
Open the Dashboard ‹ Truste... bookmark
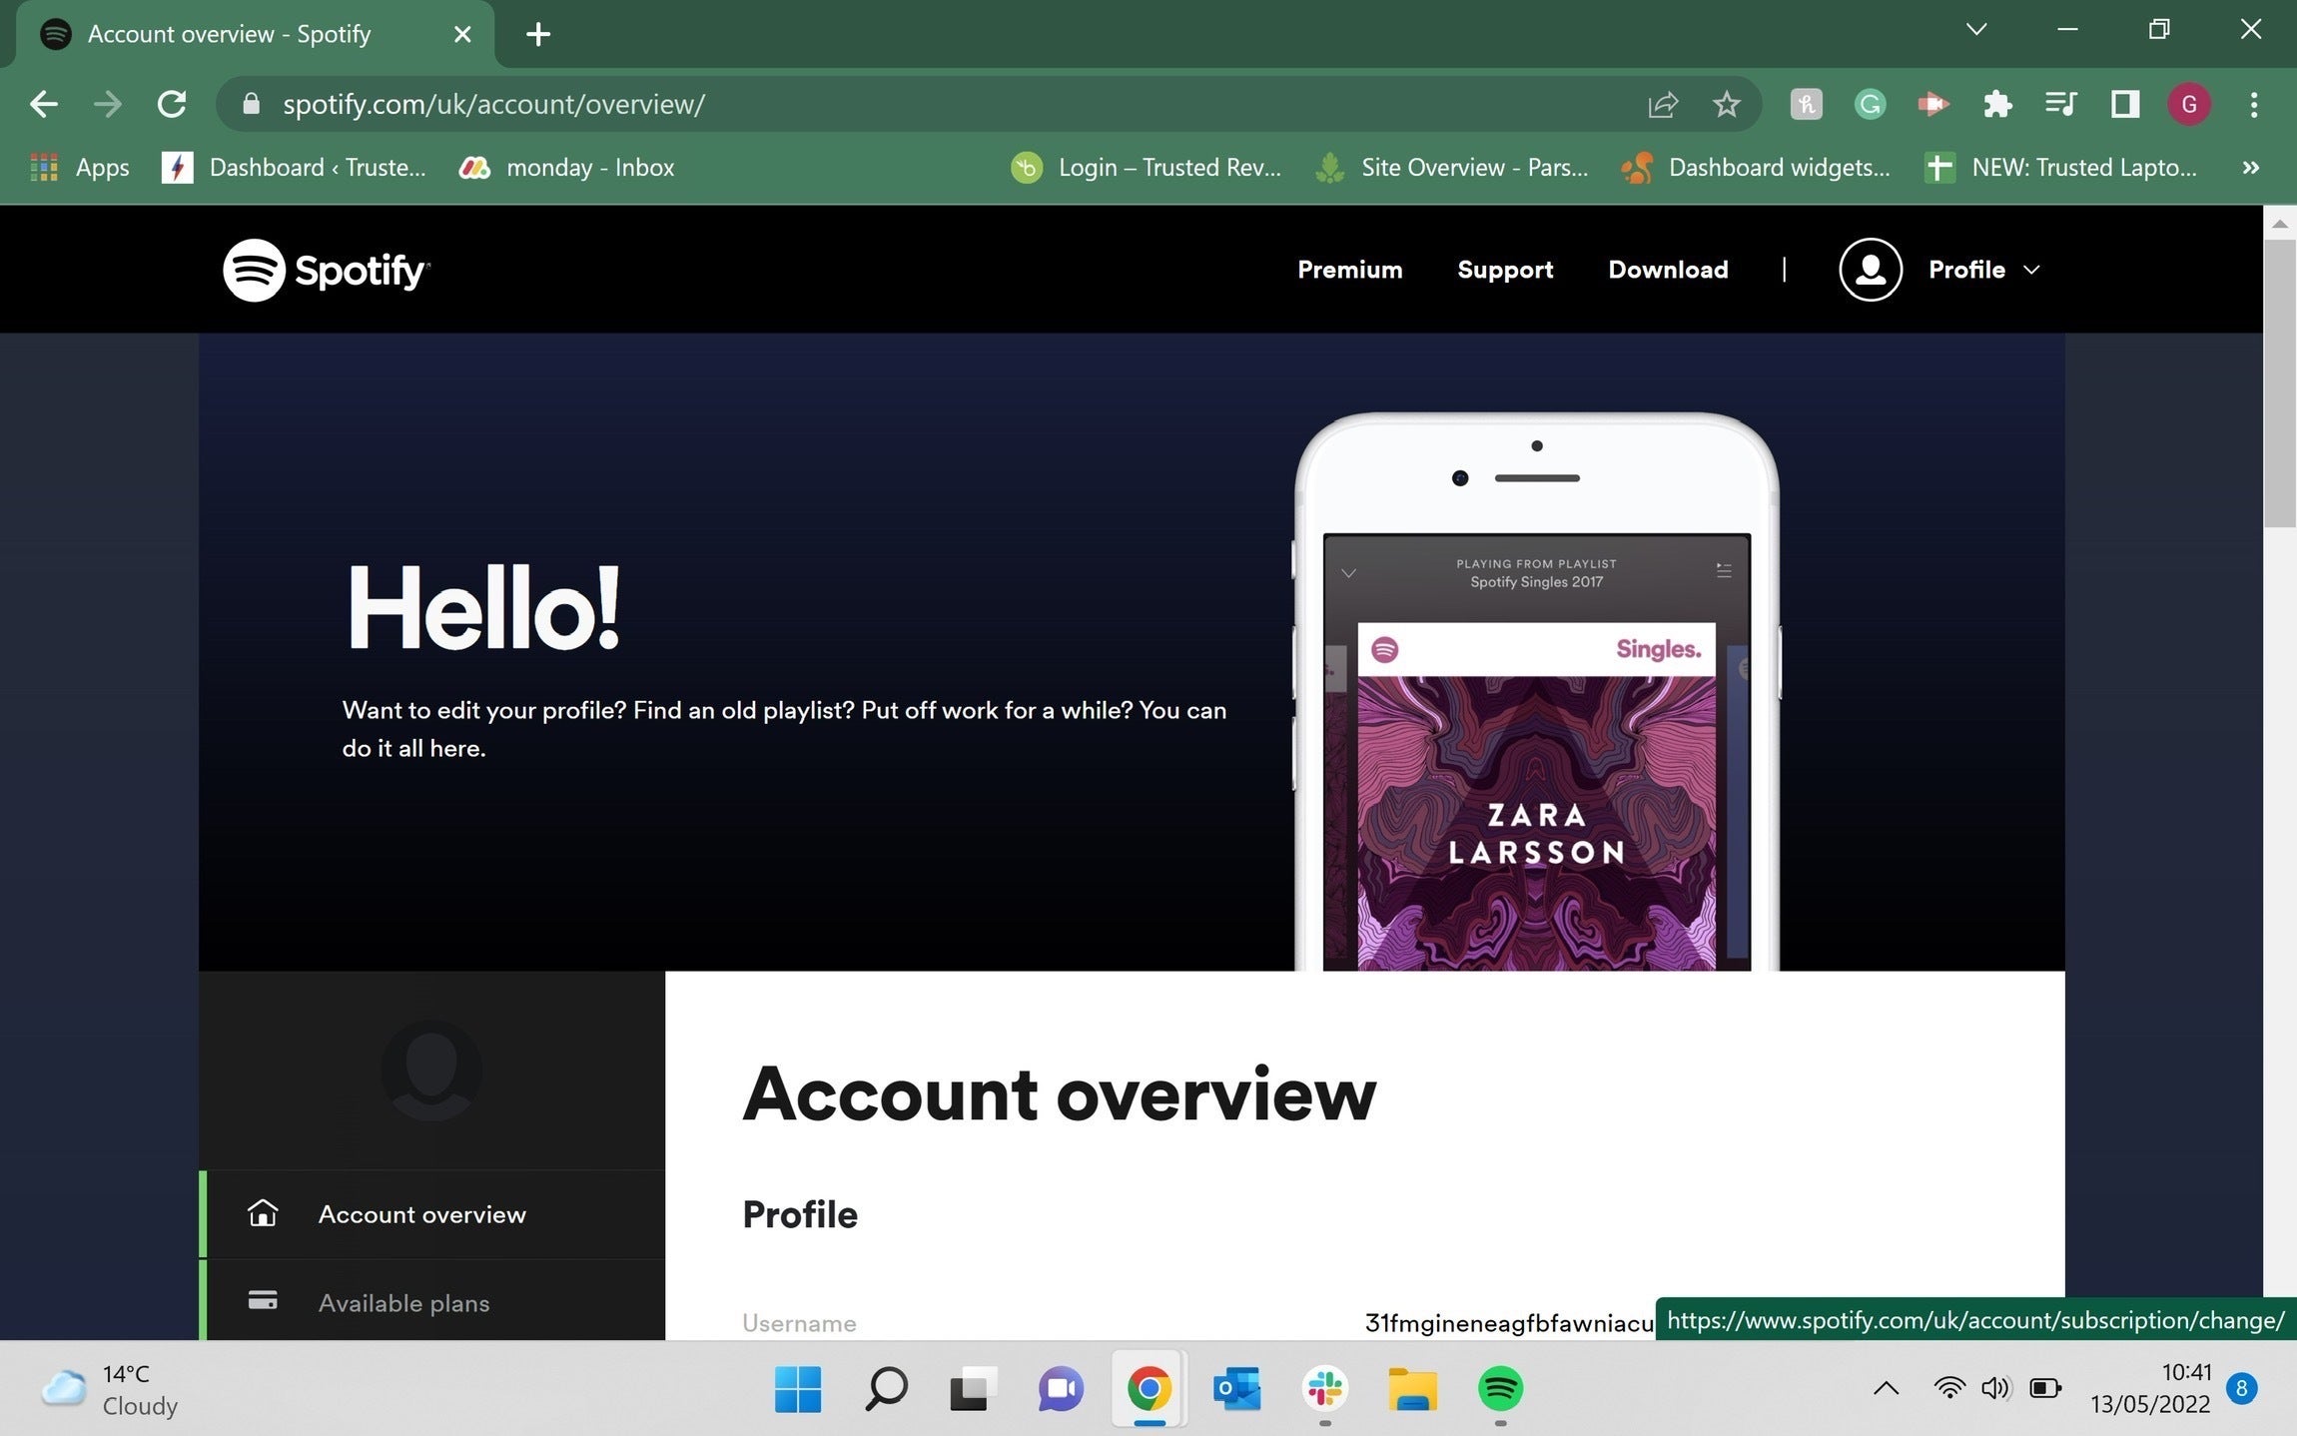coord(294,168)
